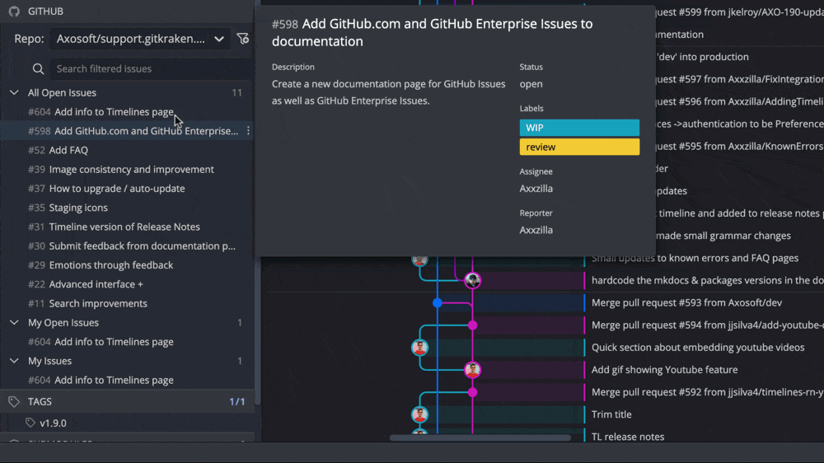Click the GITHUB panel header title
The height and width of the screenshot is (463, 824).
45,11
